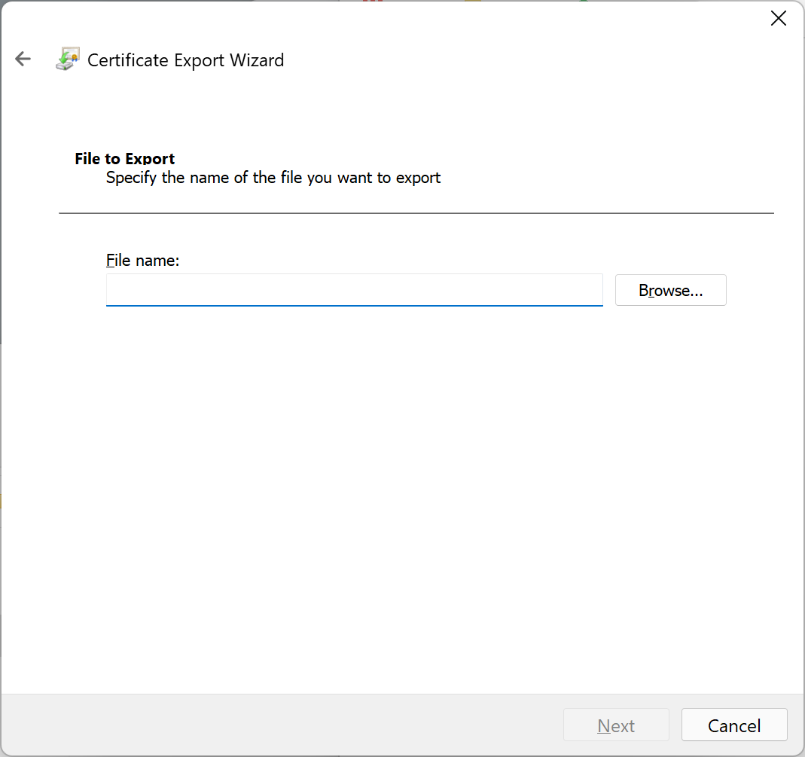This screenshot has height=757, width=805.
Task: Advance the wizard with Next
Action: coord(616,725)
